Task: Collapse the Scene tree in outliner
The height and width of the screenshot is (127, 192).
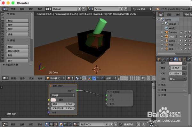Action: pyautogui.click(x=158, y=19)
